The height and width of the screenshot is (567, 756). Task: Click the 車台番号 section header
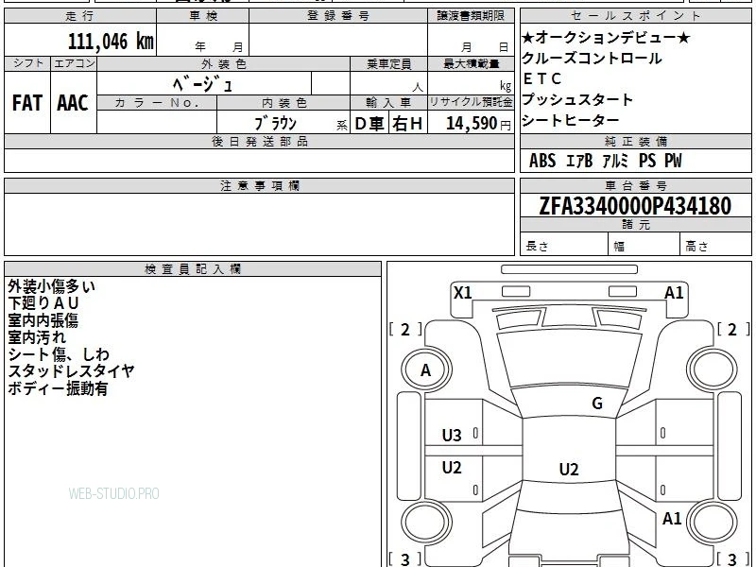click(635, 185)
